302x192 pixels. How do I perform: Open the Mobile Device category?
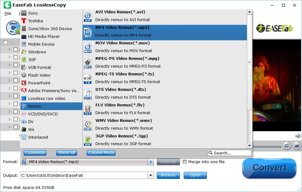[51, 44]
